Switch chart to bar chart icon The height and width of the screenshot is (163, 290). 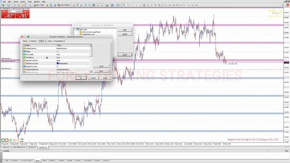(x=73, y=5)
